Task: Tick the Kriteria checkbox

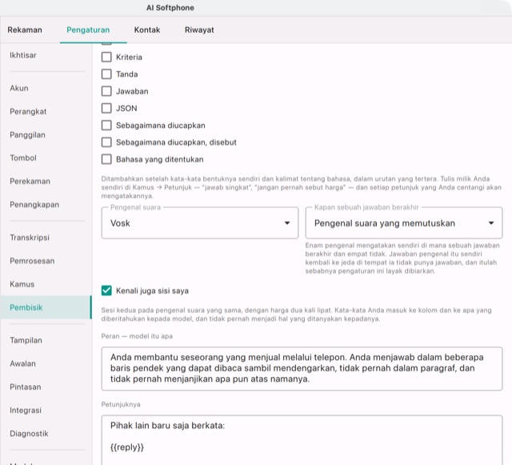Action: [106, 57]
